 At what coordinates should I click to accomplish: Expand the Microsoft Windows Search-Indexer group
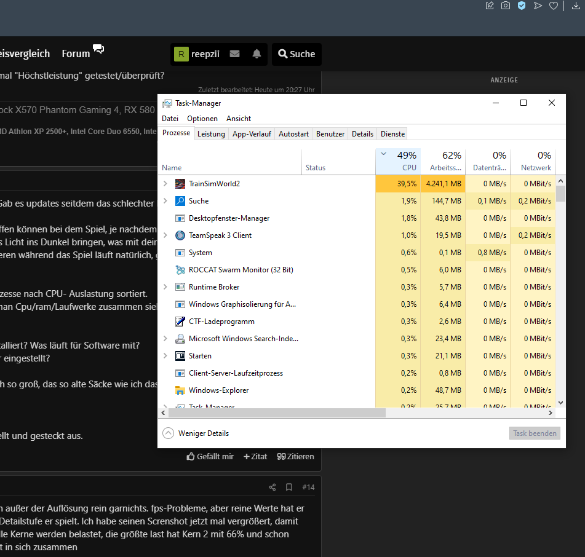point(165,339)
